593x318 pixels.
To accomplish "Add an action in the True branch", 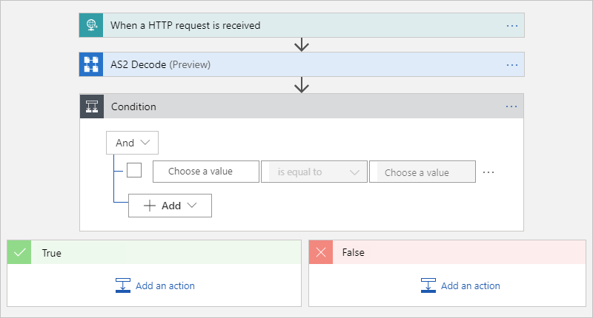I will click(x=155, y=285).
